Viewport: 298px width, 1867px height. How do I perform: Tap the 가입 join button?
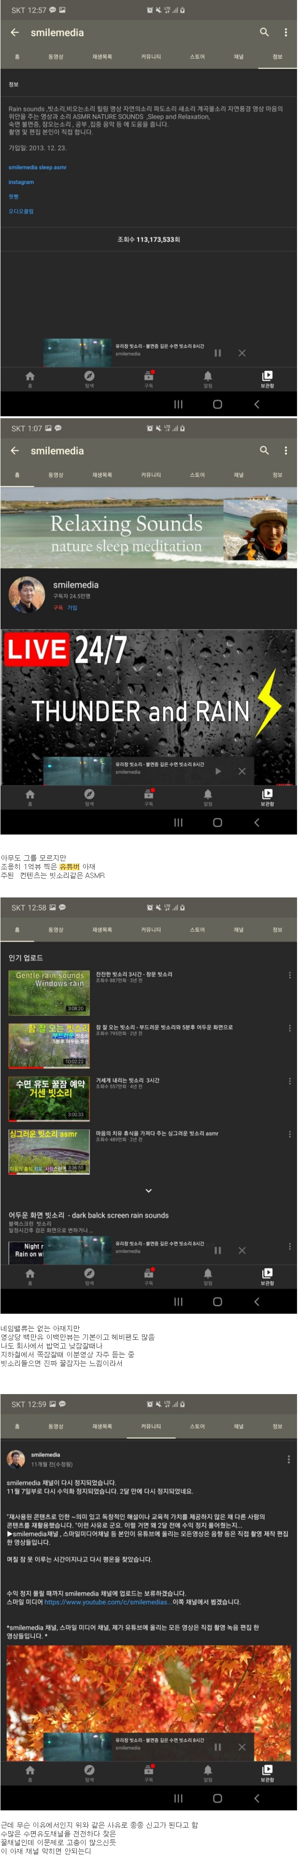click(x=72, y=608)
